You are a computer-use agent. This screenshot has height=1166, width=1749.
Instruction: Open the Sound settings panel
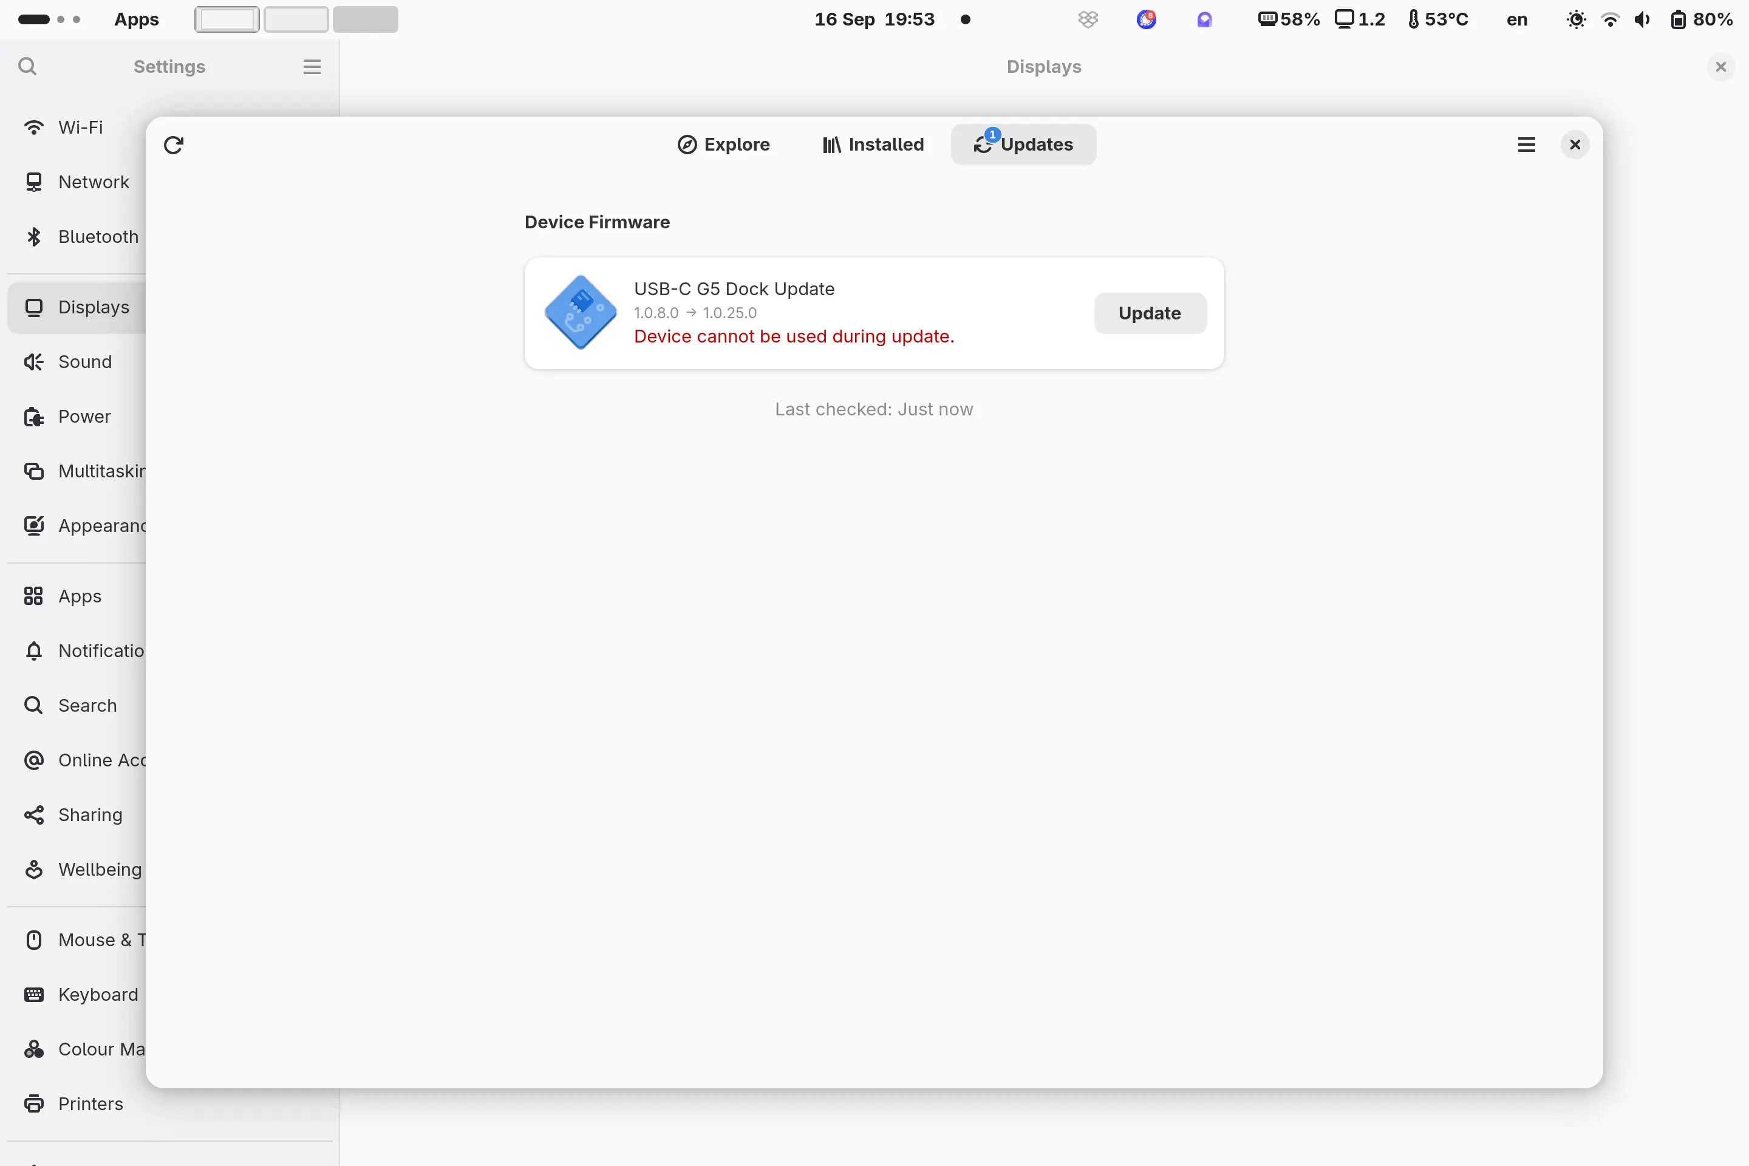85,362
